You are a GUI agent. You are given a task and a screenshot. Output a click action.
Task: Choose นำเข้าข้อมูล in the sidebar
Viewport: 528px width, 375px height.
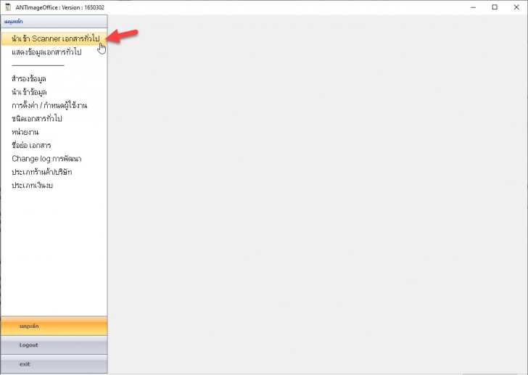point(29,92)
